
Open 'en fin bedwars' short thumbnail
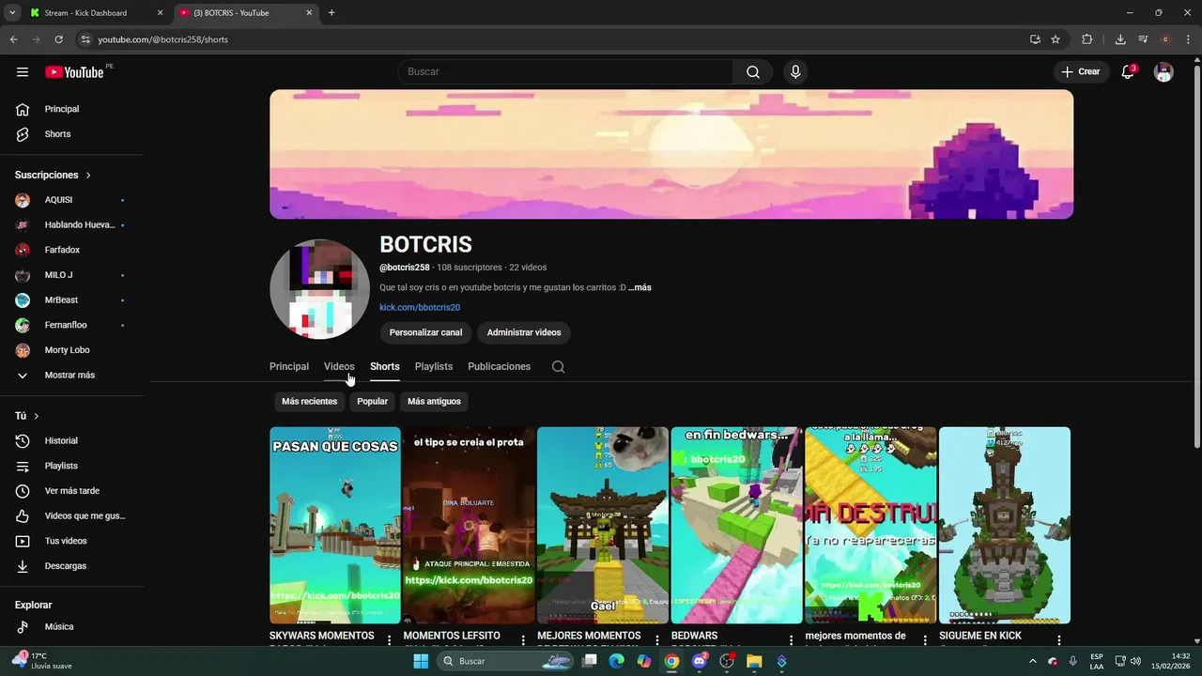[736, 526]
